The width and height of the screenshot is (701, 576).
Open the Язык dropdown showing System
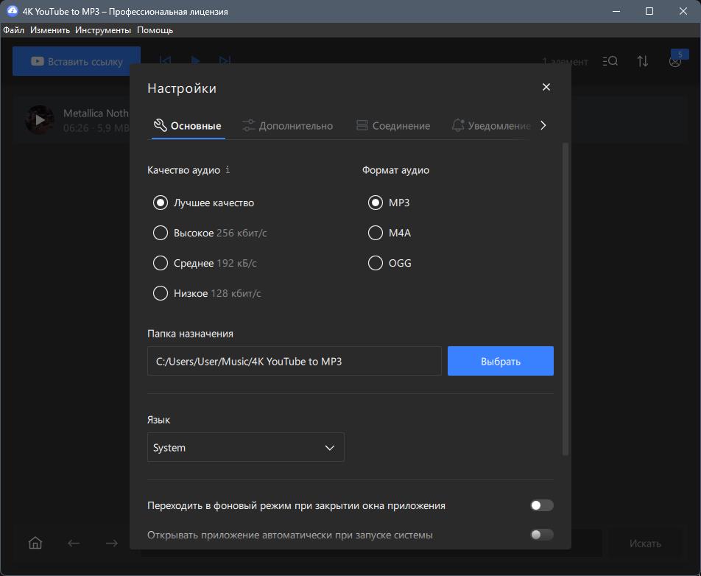coord(245,447)
